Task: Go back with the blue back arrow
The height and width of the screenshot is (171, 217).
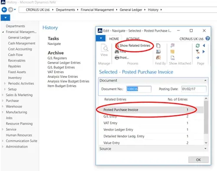Action: click(4, 10)
